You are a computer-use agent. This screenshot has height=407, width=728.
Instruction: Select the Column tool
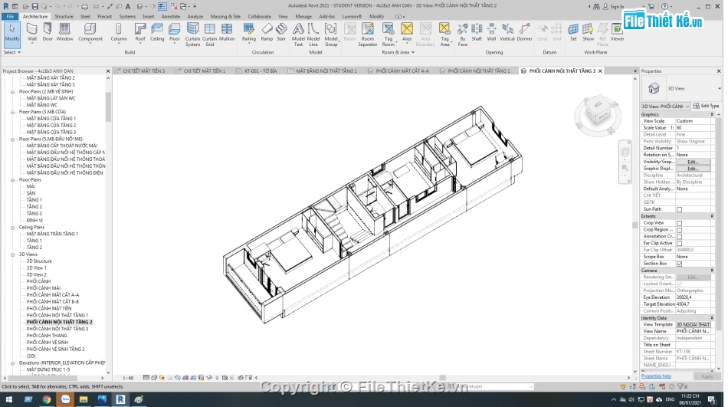118,32
